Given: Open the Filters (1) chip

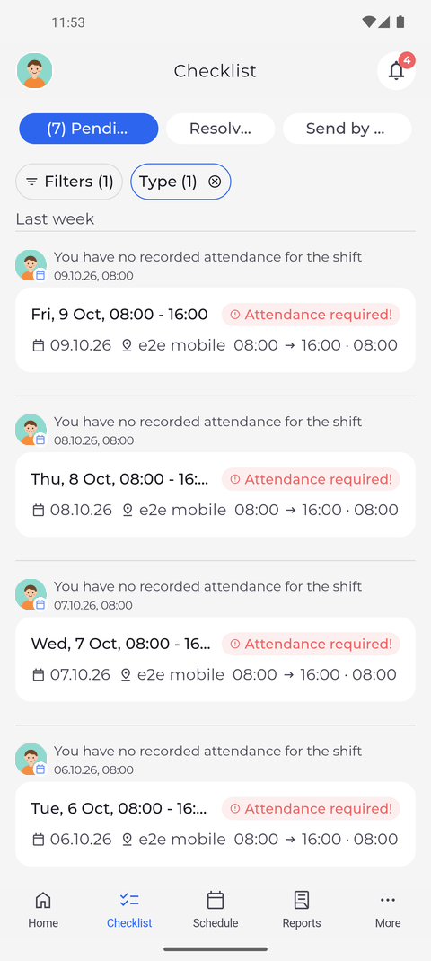Looking at the screenshot, I should point(69,182).
